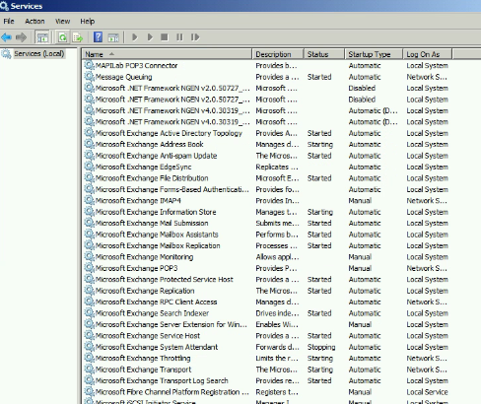Viewport: 481px width, 404px height.
Task: Click 'Allows appl...' description of Exchange Monitoring
Action: click(x=277, y=256)
